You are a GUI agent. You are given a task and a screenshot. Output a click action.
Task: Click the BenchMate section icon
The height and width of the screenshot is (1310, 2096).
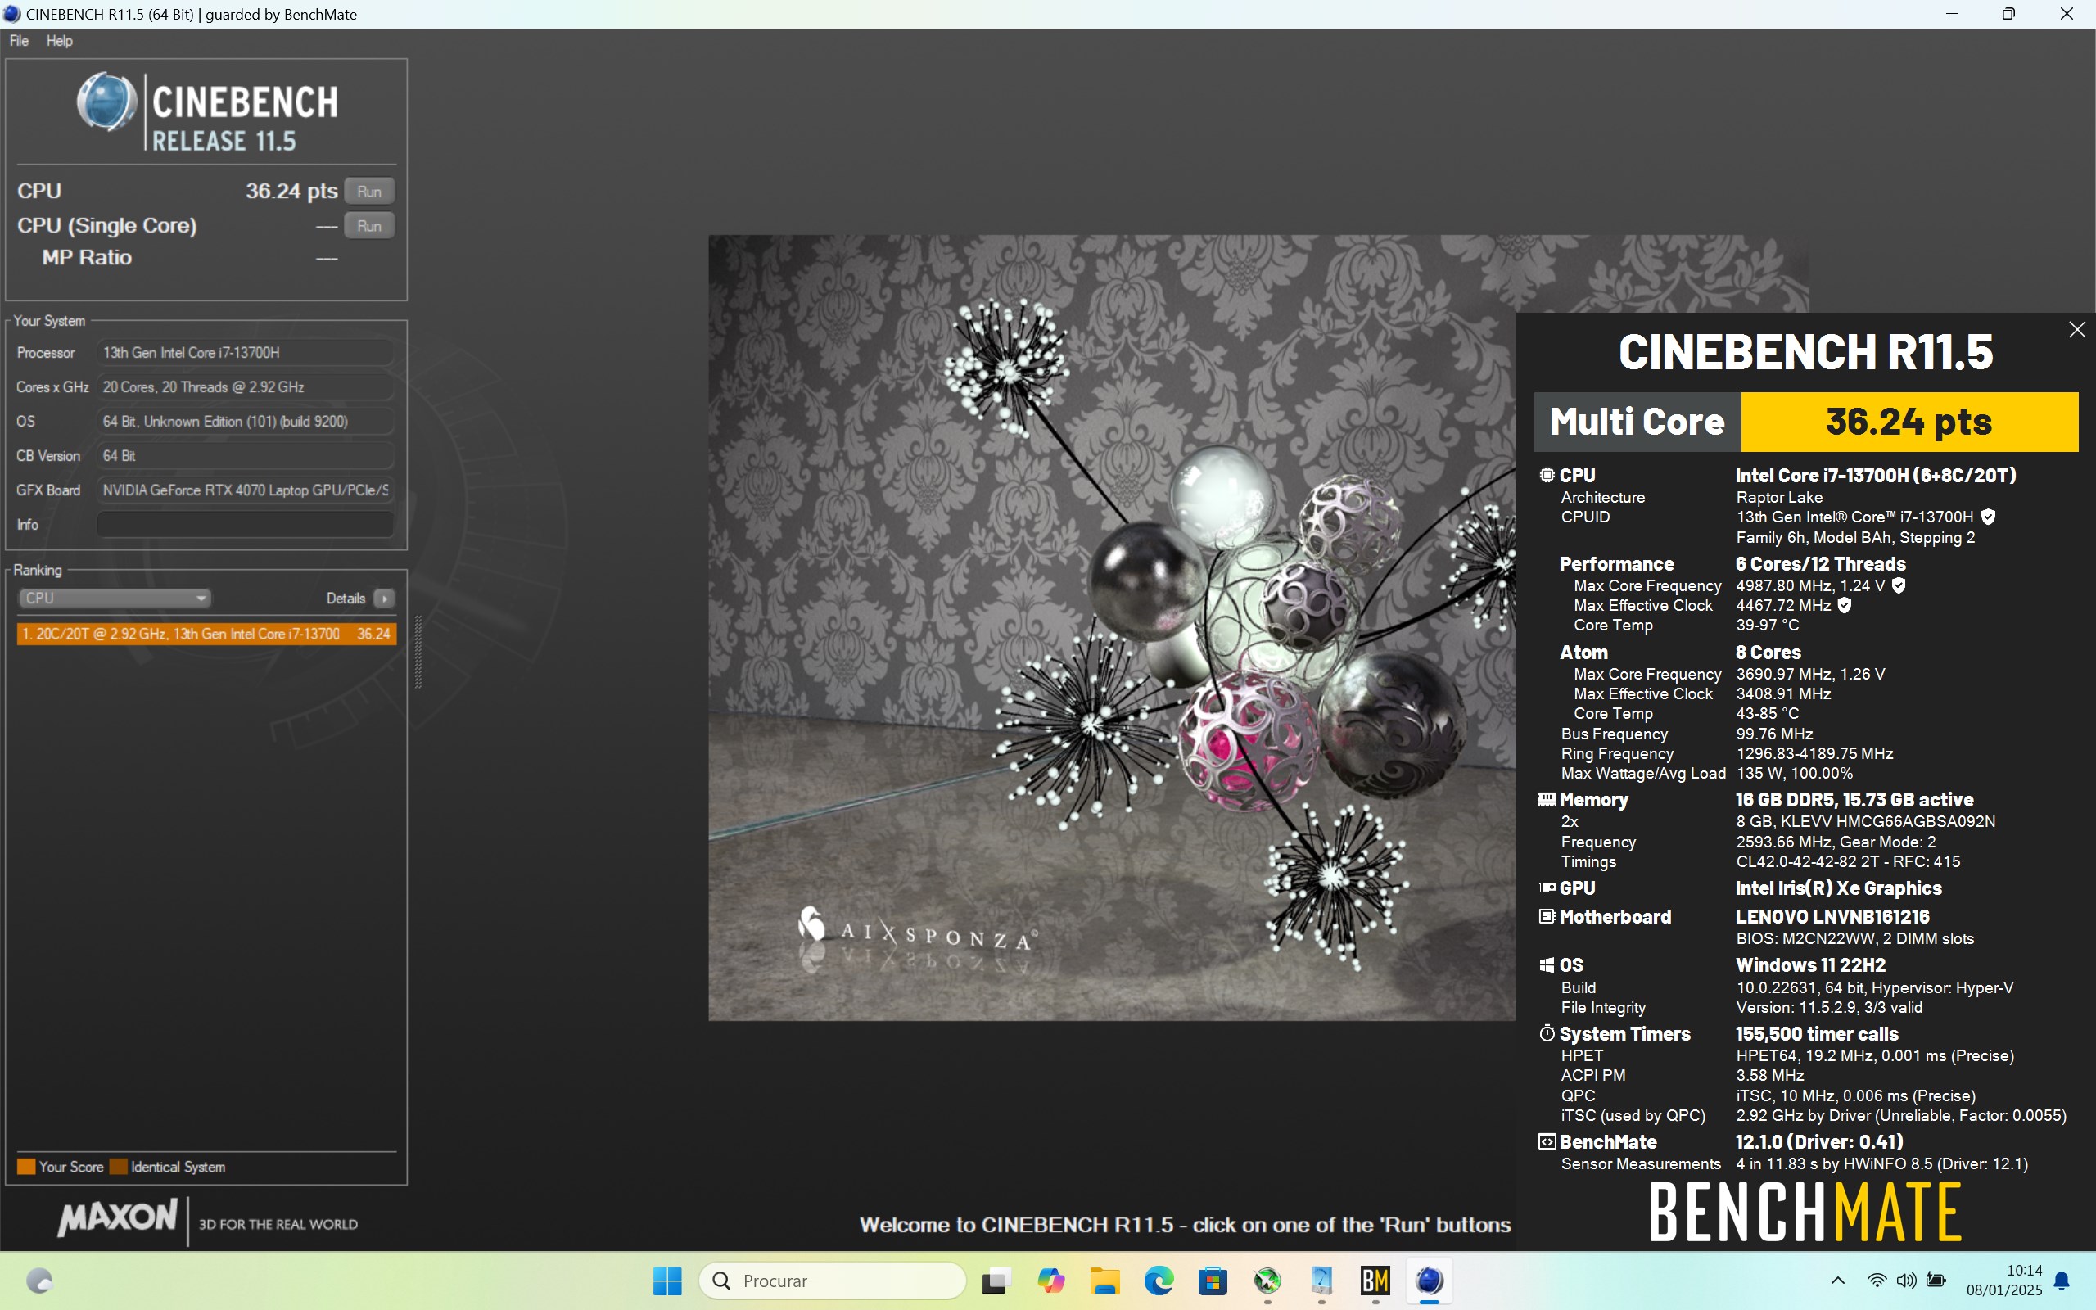click(x=1547, y=1141)
